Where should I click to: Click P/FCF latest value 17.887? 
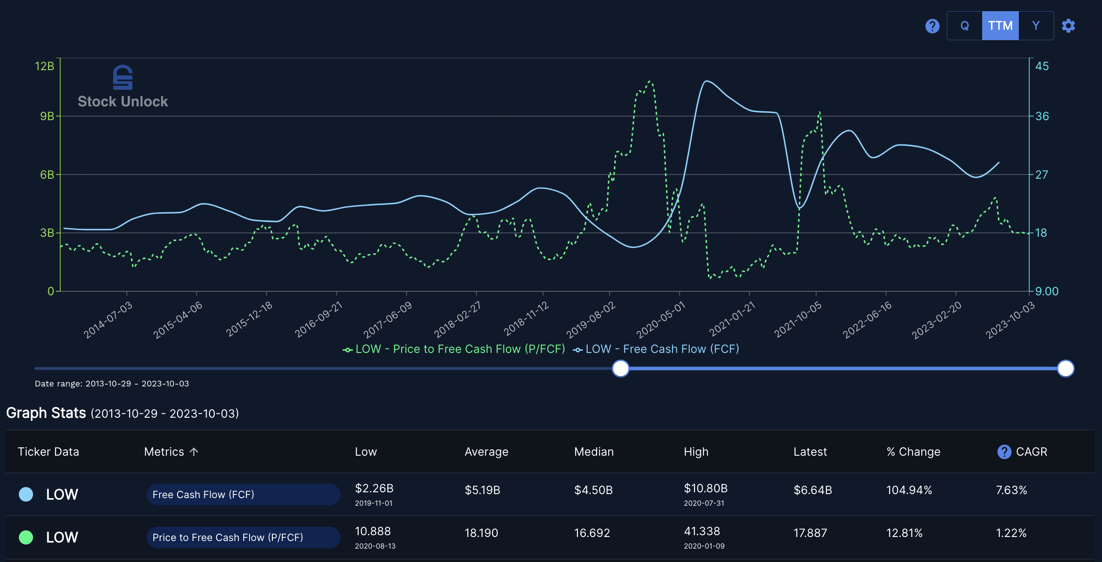(x=810, y=533)
